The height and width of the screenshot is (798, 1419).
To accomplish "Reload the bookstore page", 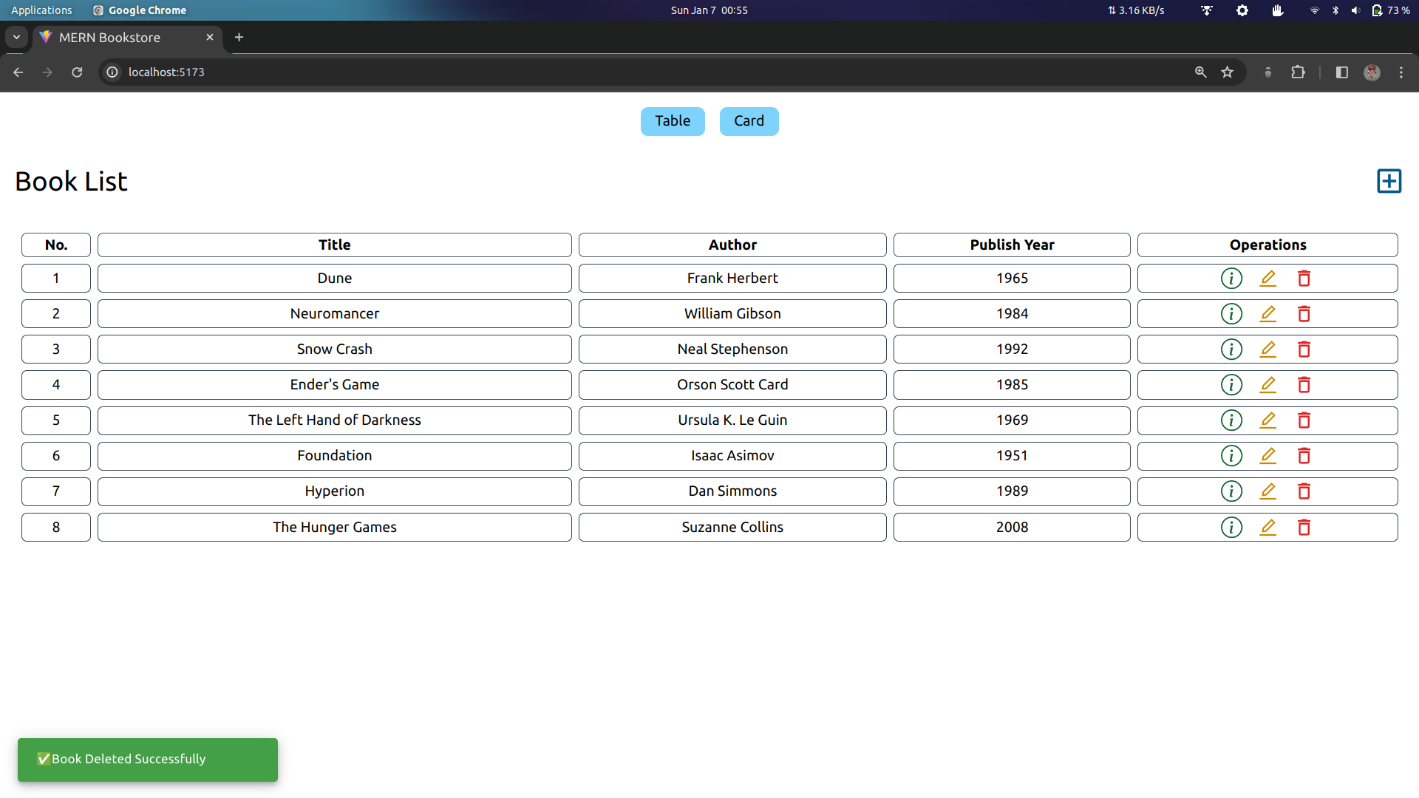I will pos(77,72).
